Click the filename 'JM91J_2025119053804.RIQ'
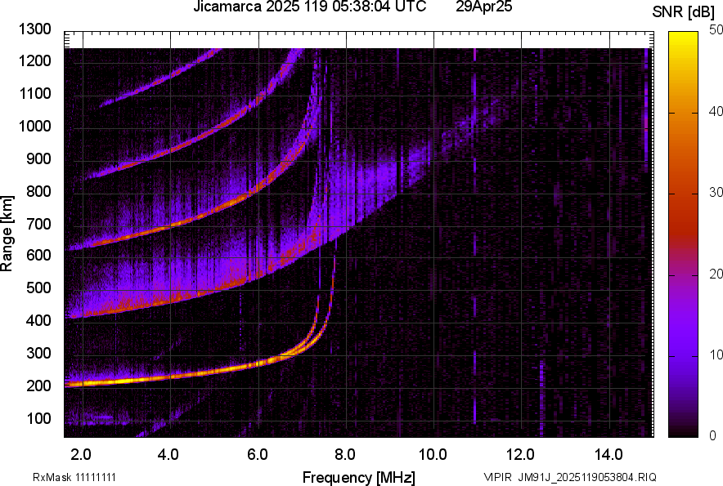Screen dimensions: 723x486 [x=587, y=477]
